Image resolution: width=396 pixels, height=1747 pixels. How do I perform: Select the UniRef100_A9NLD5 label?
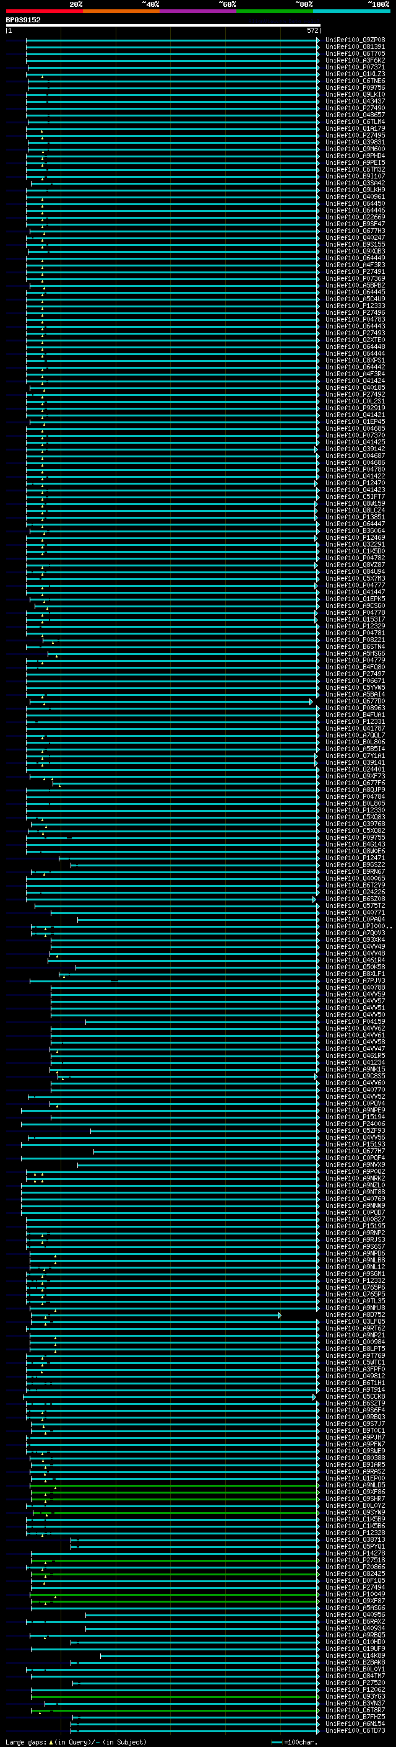click(x=355, y=1485)
